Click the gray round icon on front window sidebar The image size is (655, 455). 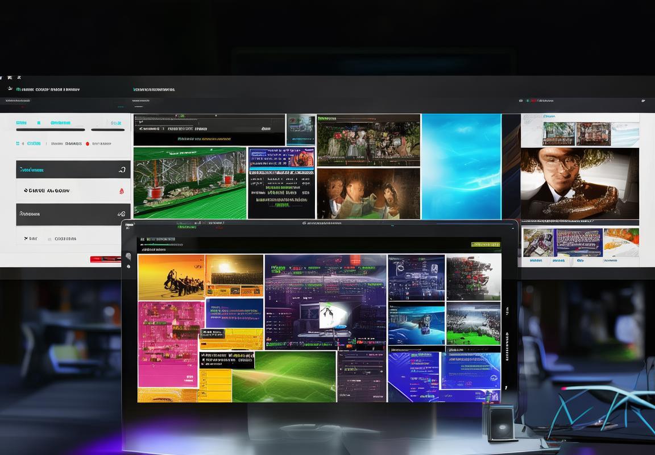point(128,256)
